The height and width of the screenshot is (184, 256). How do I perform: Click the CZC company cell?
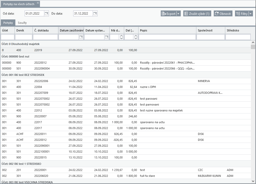[200, 170]
